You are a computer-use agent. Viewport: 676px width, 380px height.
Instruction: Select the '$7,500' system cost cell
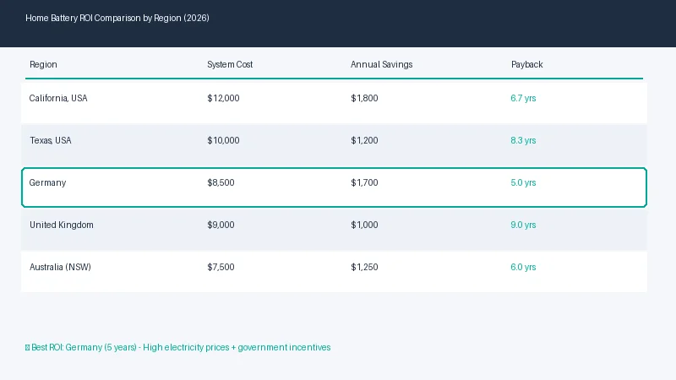click(x=221, y=267)
